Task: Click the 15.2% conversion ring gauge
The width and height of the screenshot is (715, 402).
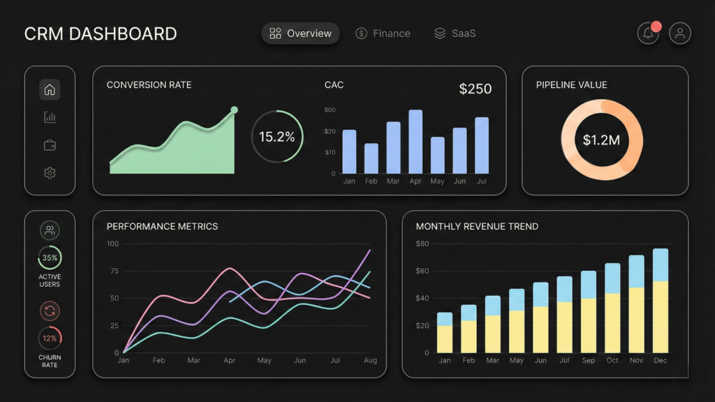Action: tap(277, 137)
